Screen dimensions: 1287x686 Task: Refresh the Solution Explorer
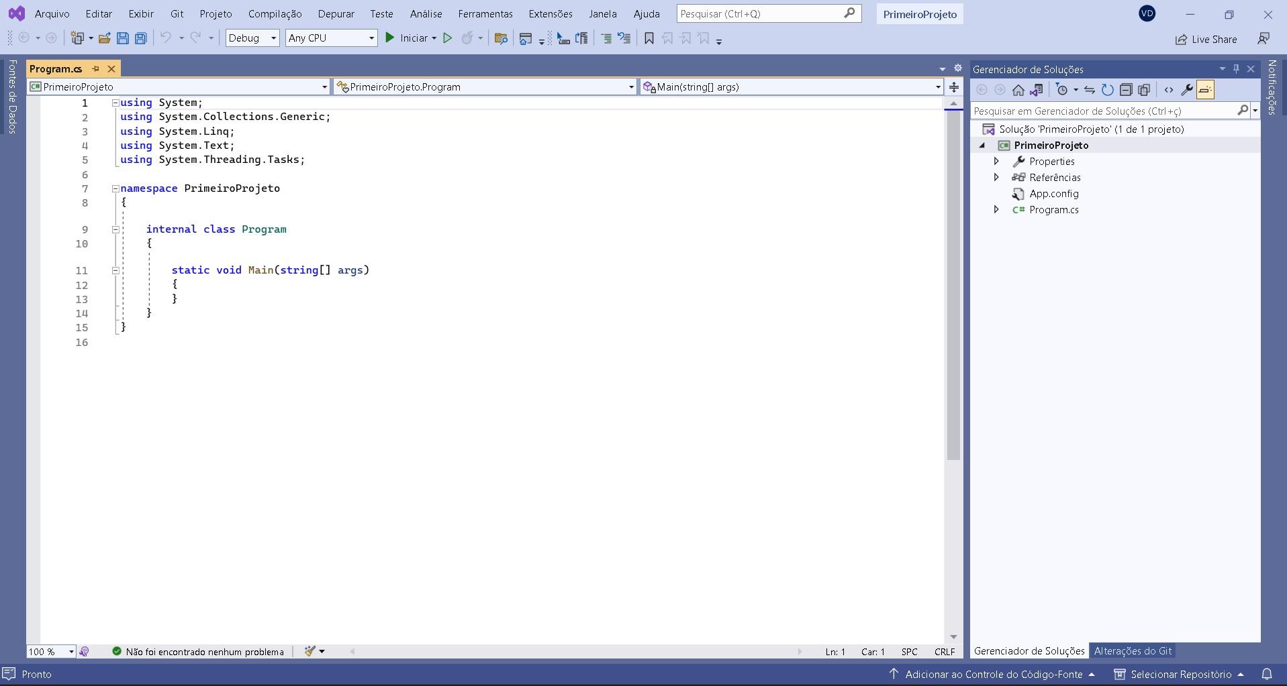pyautogui.click(x=1108, y=90)
